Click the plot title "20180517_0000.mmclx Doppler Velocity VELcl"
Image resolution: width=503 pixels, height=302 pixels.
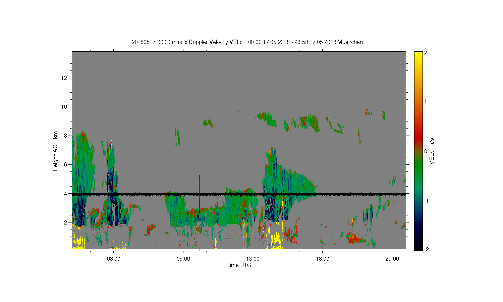point(187,42)
